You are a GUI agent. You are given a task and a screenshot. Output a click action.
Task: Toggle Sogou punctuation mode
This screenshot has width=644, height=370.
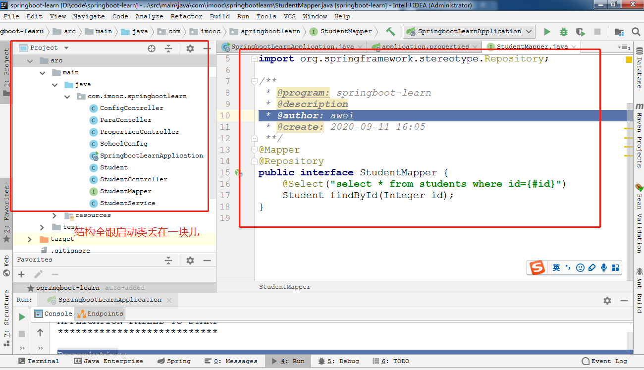pos(569,268)
